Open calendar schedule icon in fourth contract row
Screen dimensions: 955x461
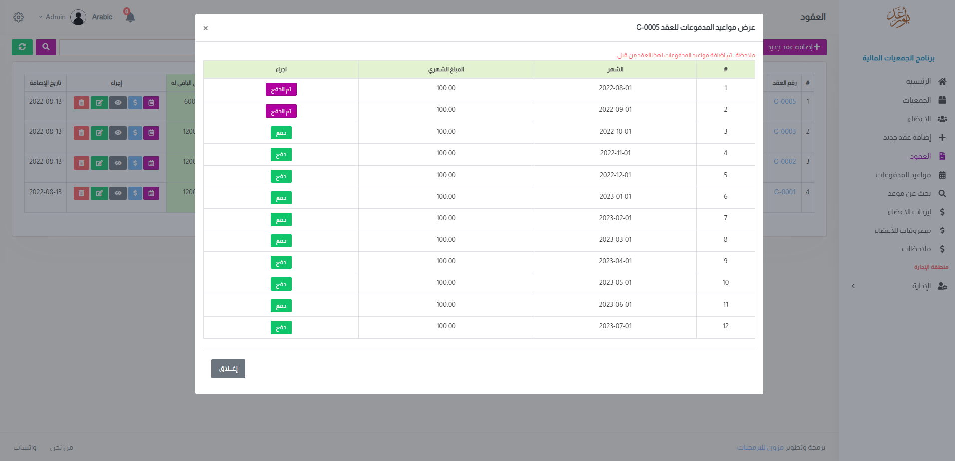click(x=151, y=193)
